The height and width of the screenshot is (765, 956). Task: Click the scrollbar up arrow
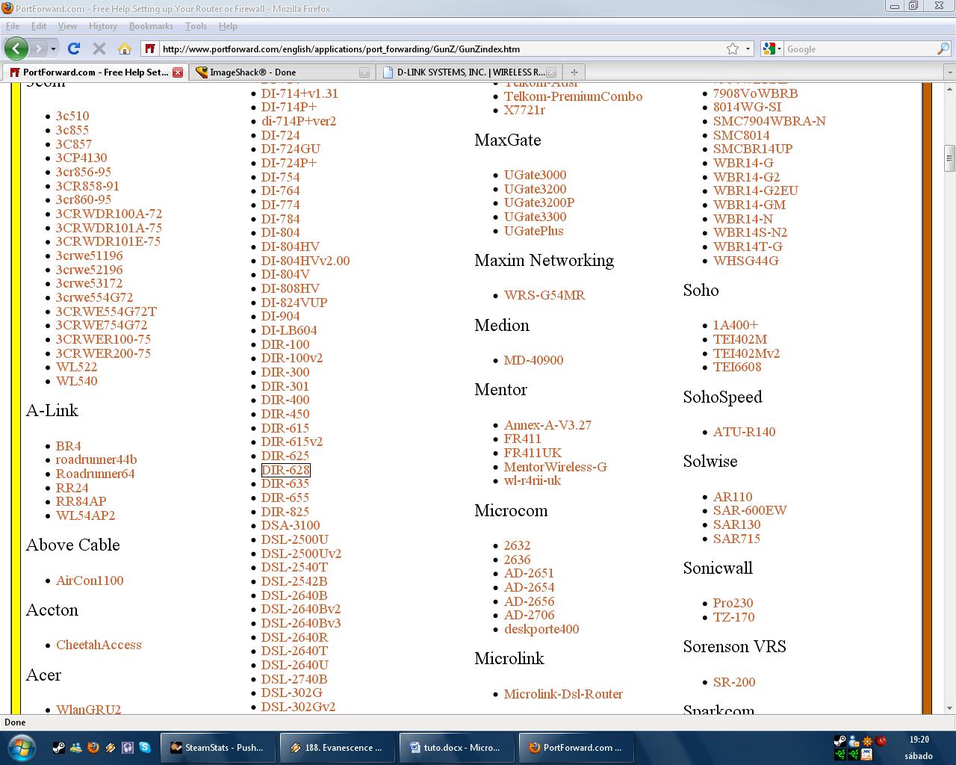pos(950,87)
